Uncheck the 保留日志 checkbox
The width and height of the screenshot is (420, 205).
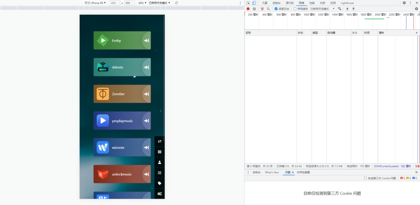click(x=276, y=9)
